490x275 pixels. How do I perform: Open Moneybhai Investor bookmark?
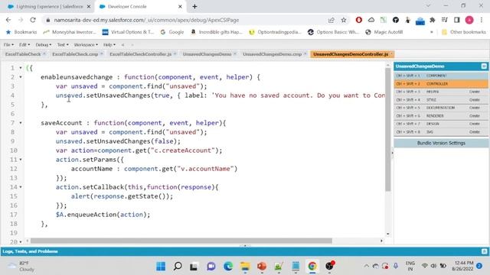click(70, 32)
